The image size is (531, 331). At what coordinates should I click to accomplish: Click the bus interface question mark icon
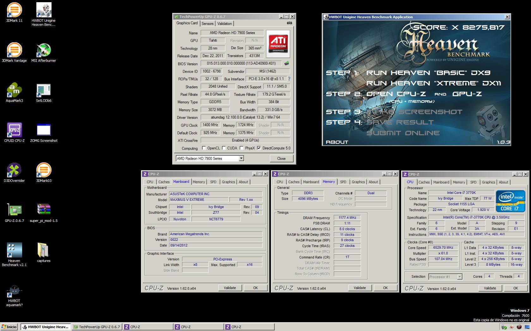coord(289,79)
